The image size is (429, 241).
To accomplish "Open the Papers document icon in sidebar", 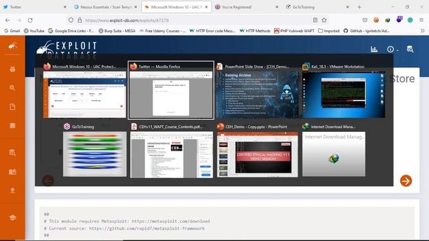I will tap(12, 106).
